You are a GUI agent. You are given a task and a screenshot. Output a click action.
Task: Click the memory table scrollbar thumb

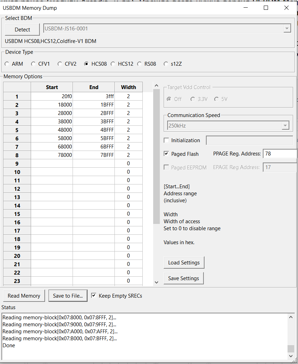[157, 156]
